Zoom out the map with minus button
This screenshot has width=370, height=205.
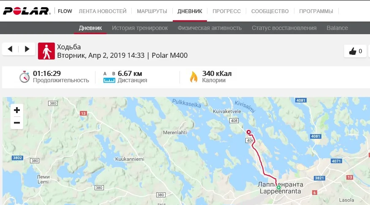point(17,123)
